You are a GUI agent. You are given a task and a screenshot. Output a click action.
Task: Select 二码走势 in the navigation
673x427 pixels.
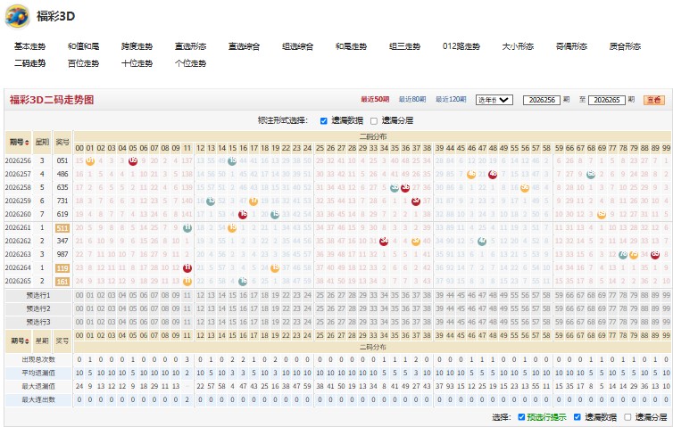coord(29,63)
